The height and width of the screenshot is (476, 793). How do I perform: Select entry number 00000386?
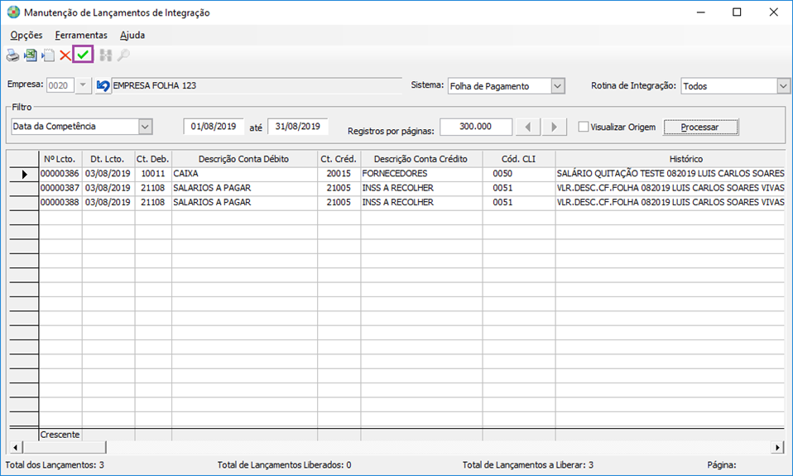click(x=60, y=174)
